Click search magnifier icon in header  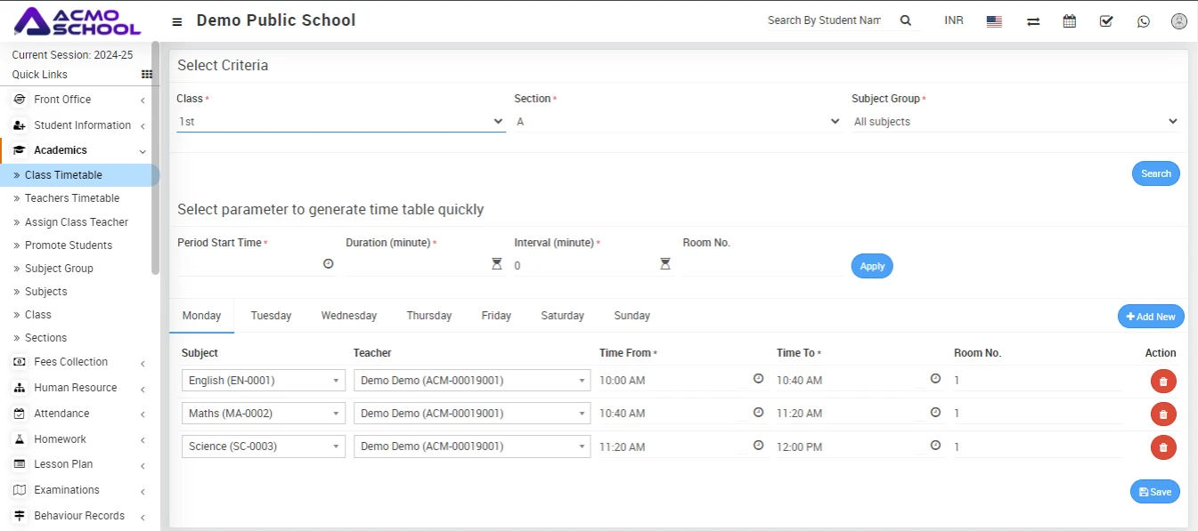pos(906,20)
